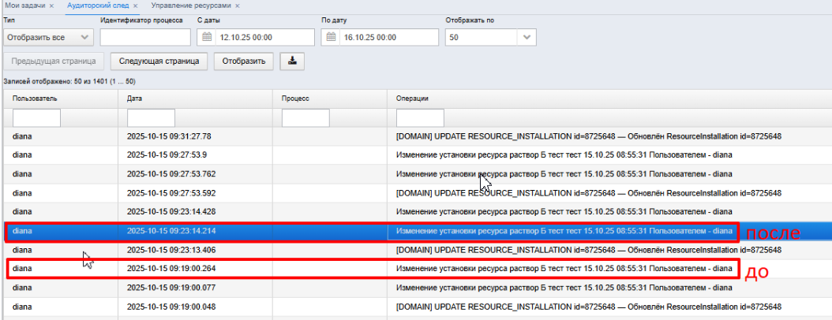Image resolution: width=832 pixels, height=320 pixels.
Task: Select the row dated 2025-10-15 09:27:53.9
Action: coord(418,154)
